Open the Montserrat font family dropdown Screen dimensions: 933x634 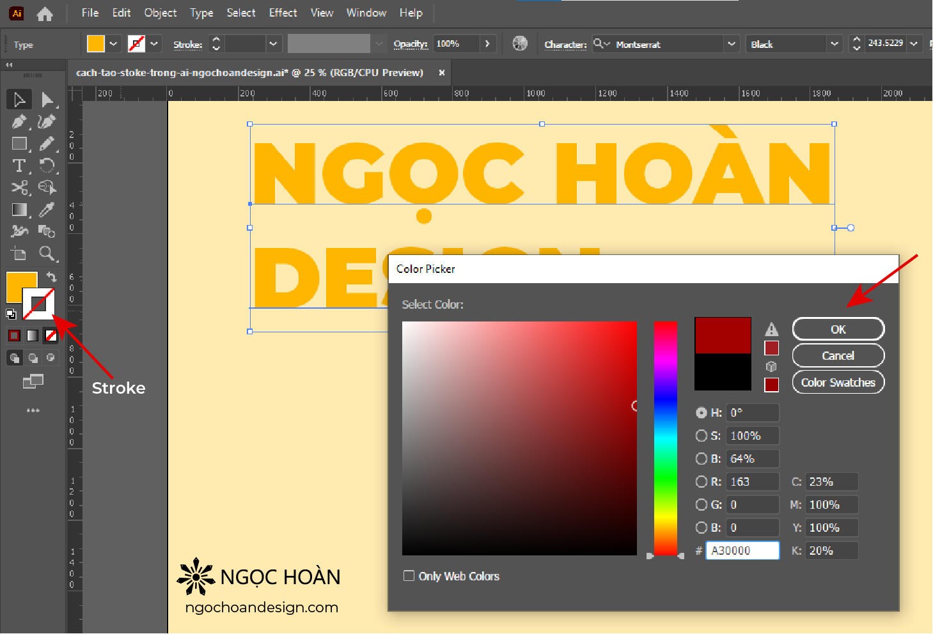click(731, 44)
